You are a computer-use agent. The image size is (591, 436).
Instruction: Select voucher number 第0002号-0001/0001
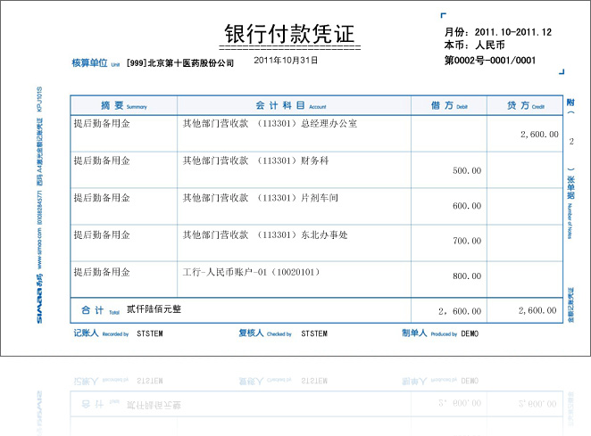coord(490,61)
